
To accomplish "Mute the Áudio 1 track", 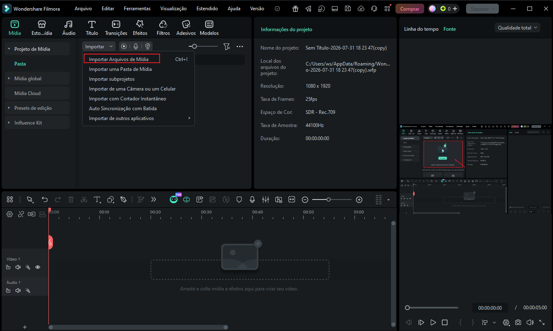I will tap(18, 290).
